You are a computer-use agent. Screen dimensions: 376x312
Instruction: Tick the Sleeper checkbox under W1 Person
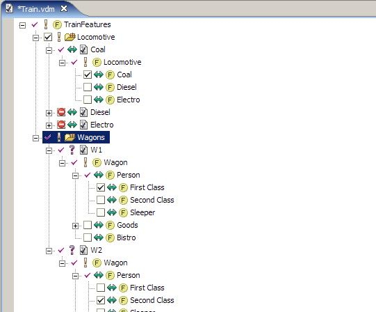click(x=101, y=212)
